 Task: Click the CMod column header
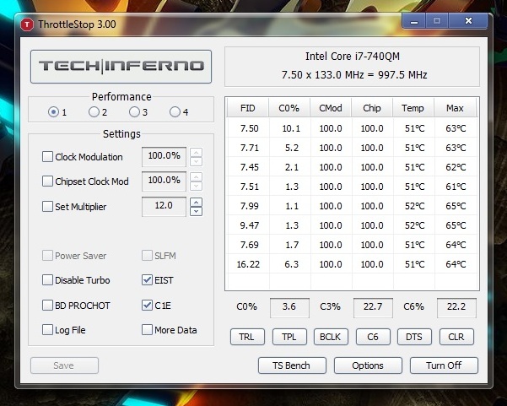coord(331,108)
